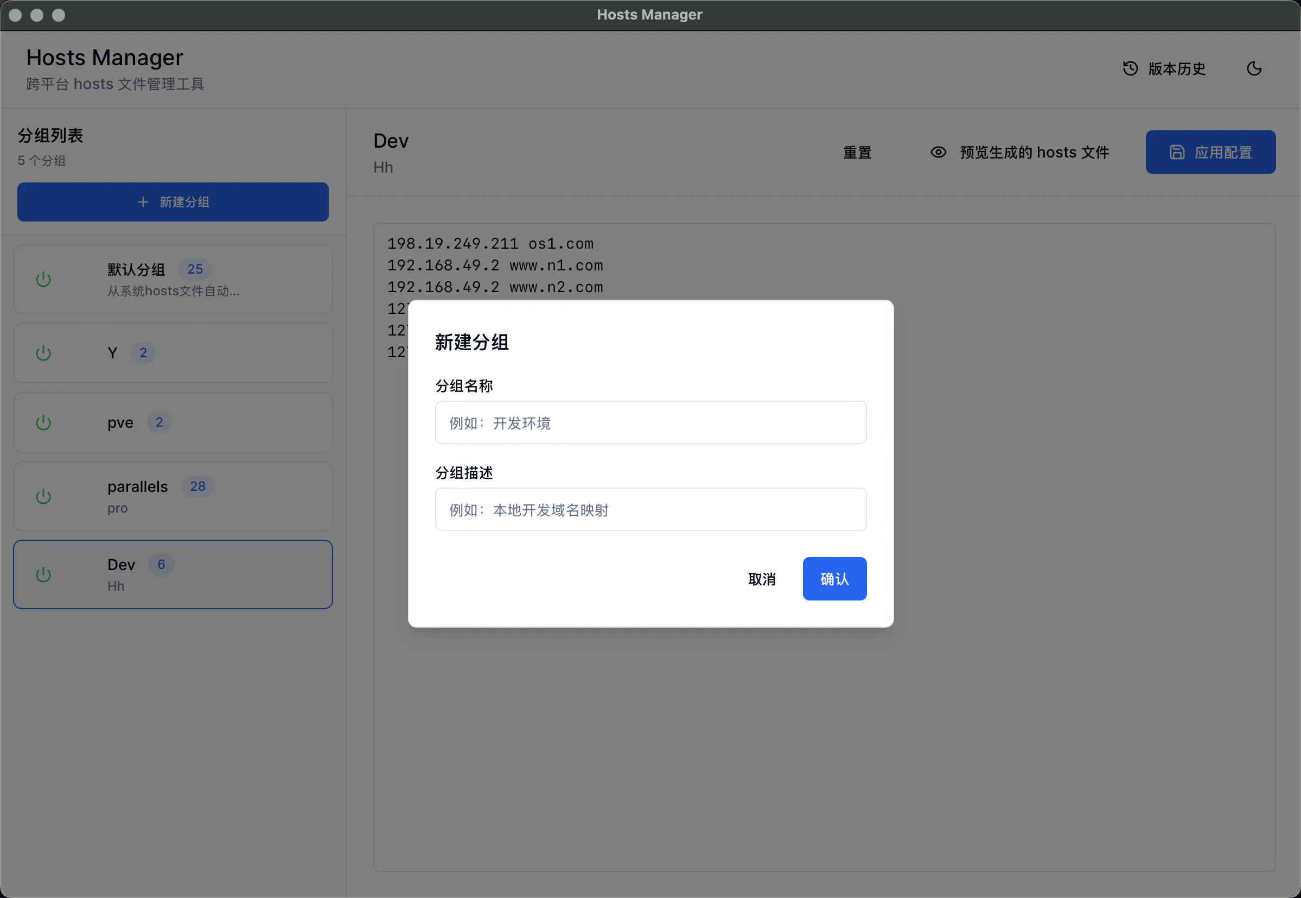Focus the 分组描述 input field

[x=651, y=509]
